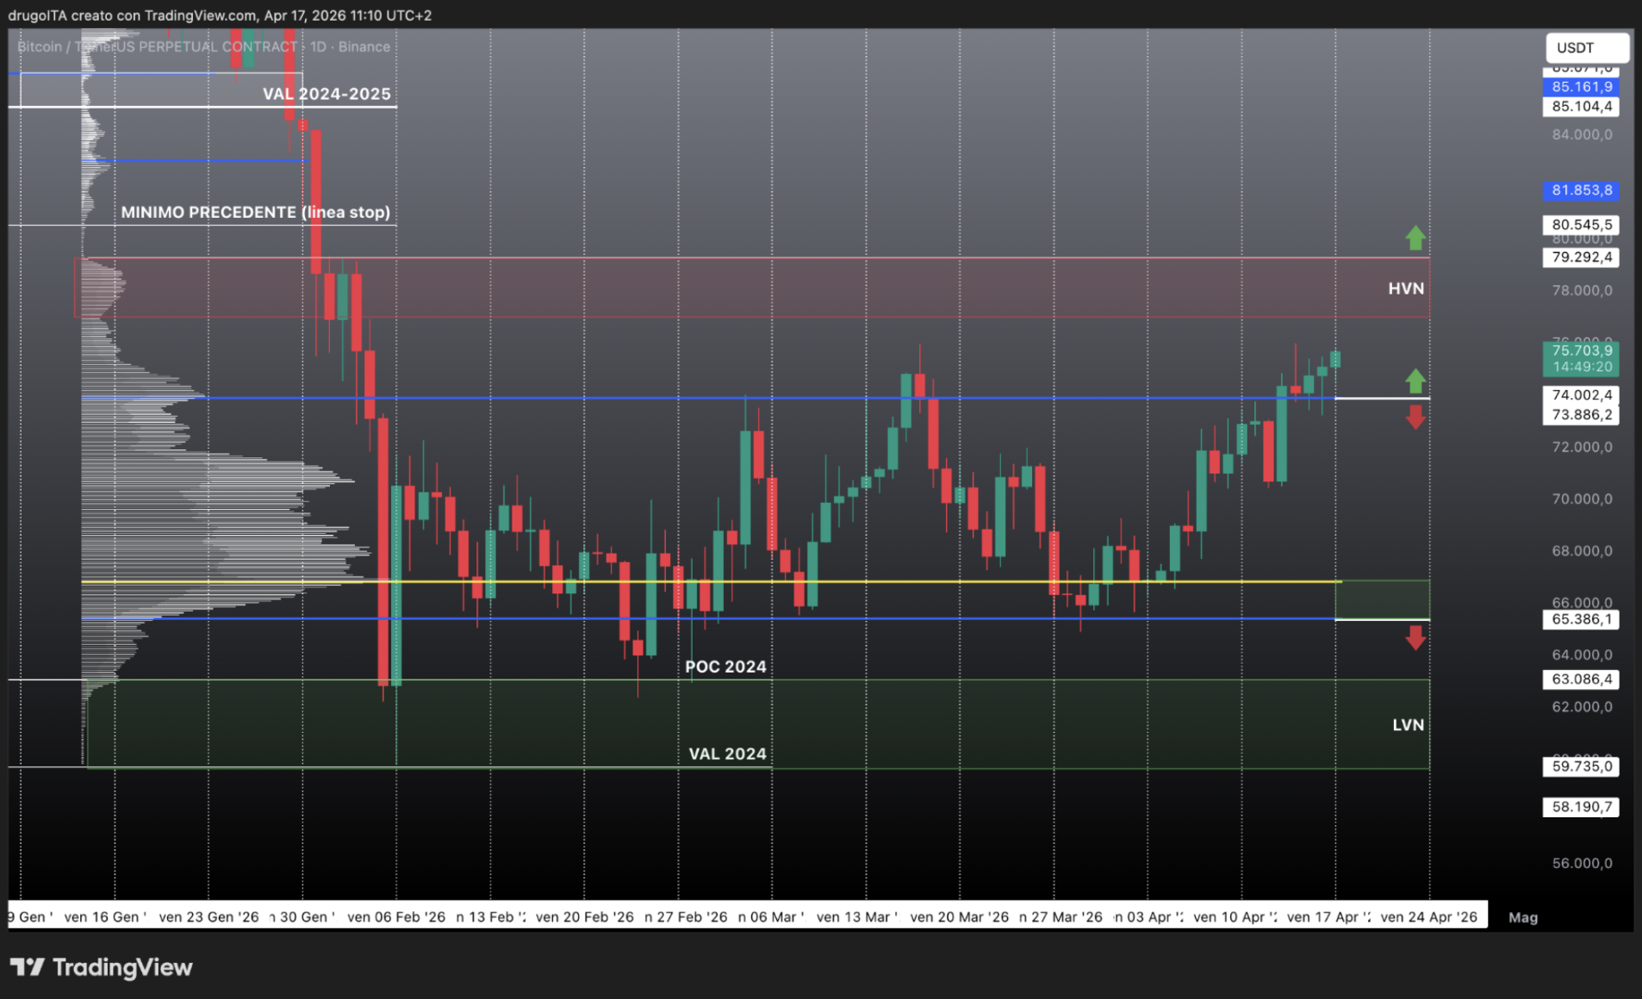The height and width of the screenshot is (999, 1642).
Task: Click the drugoITA creato con TradingView.com header
Action: 220,16
